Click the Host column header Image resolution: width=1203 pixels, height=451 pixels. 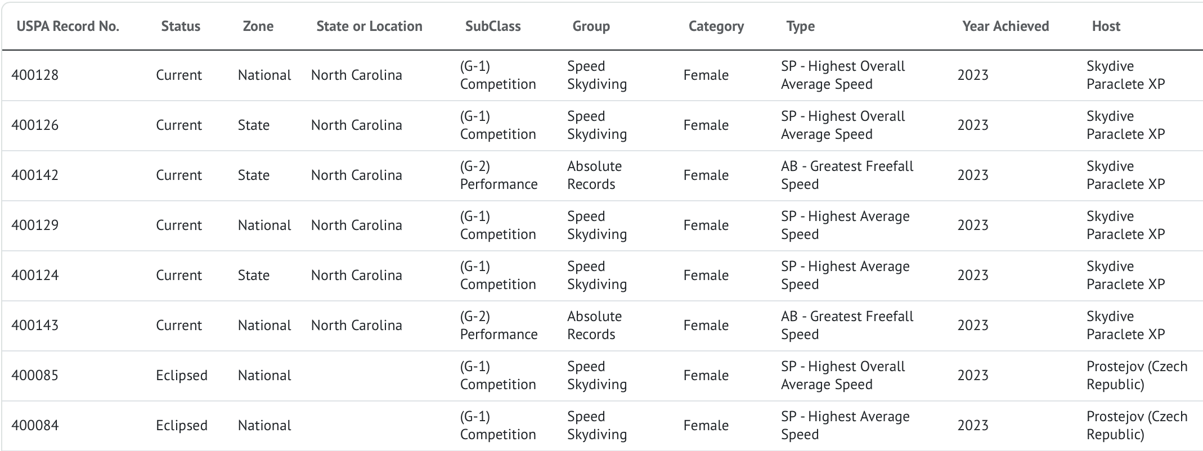(x=1106, y=26)
